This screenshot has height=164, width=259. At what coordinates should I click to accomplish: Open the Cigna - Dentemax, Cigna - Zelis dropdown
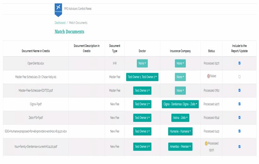click(x=180, y=104)
